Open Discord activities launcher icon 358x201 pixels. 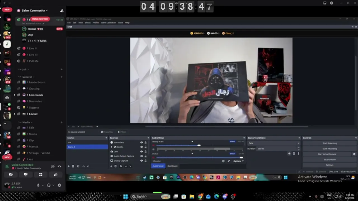[x=41, y=174]
